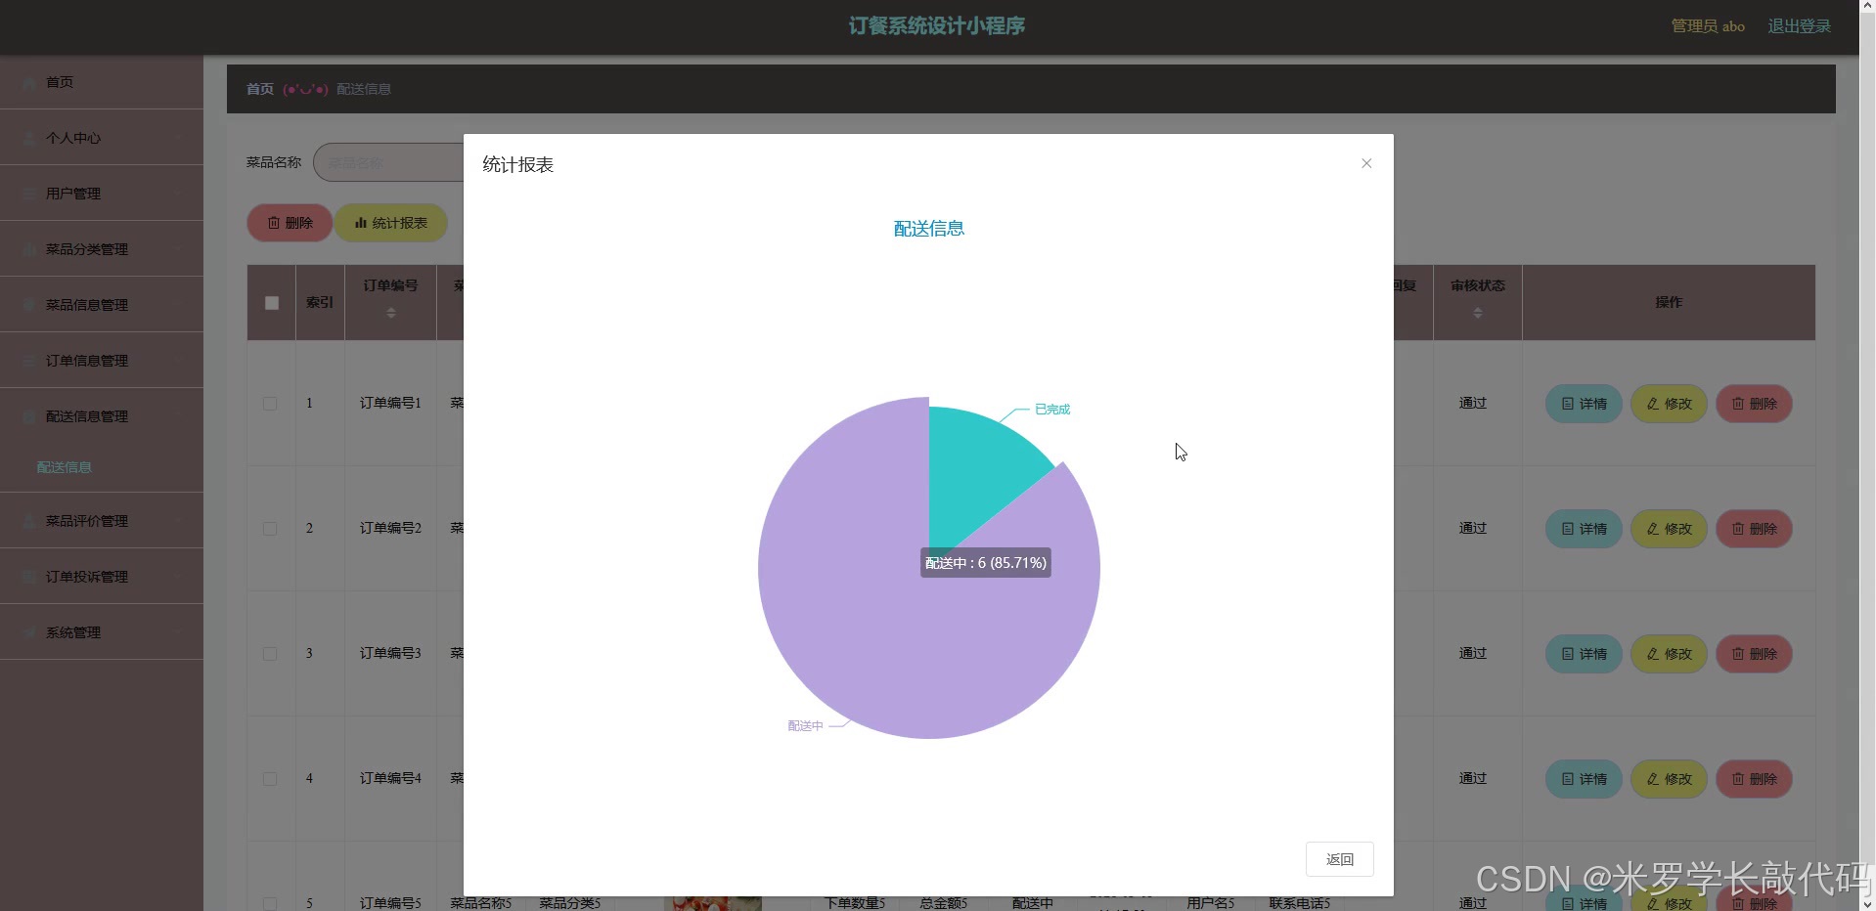The width and height of the screenshot is (1876, 911).
Task: Check the checkbox for row index 1
Action: (x=270, y=404)
